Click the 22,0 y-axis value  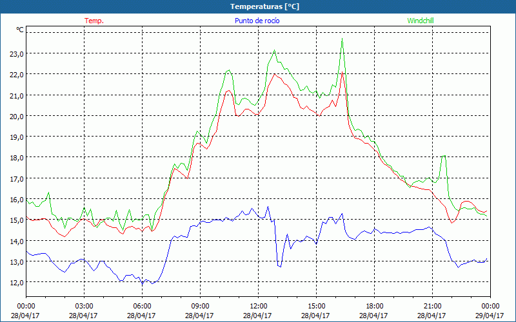click(16, 75)
